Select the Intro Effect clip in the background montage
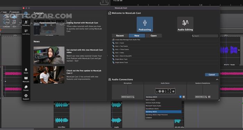Screen dimensions: 243x130 pyautogui.click(x=61, y=114)
